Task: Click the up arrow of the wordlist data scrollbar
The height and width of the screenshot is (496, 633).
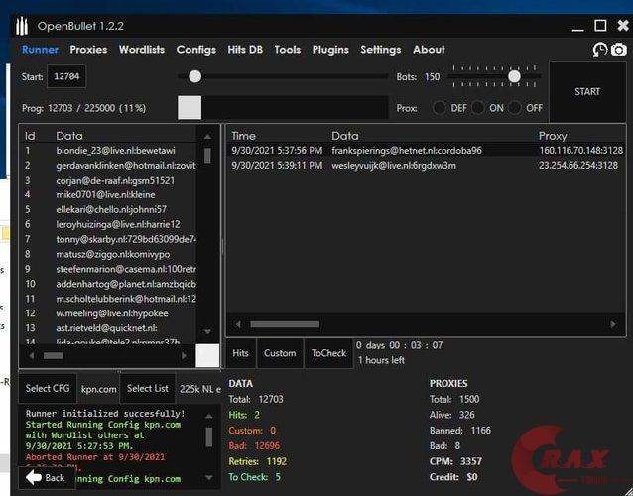Action: pyautogui.click(x=207, y=137)
